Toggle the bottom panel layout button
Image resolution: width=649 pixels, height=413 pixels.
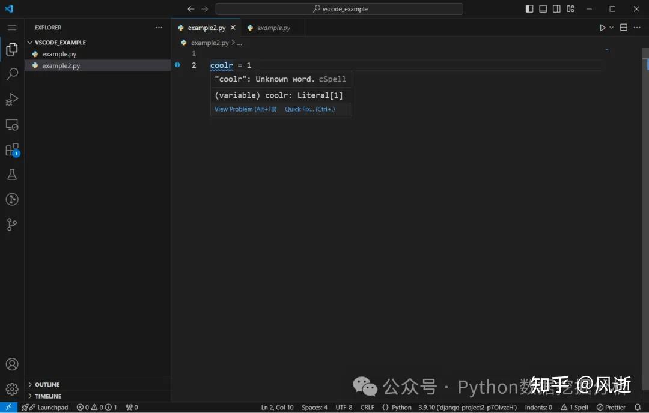coord(543,9)
